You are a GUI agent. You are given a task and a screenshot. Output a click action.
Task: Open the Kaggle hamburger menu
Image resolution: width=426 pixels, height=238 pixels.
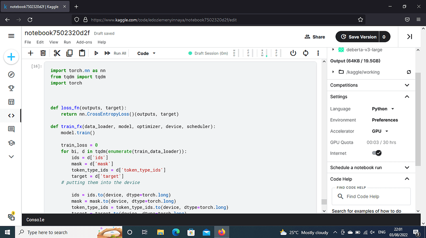tap(11, 36)
